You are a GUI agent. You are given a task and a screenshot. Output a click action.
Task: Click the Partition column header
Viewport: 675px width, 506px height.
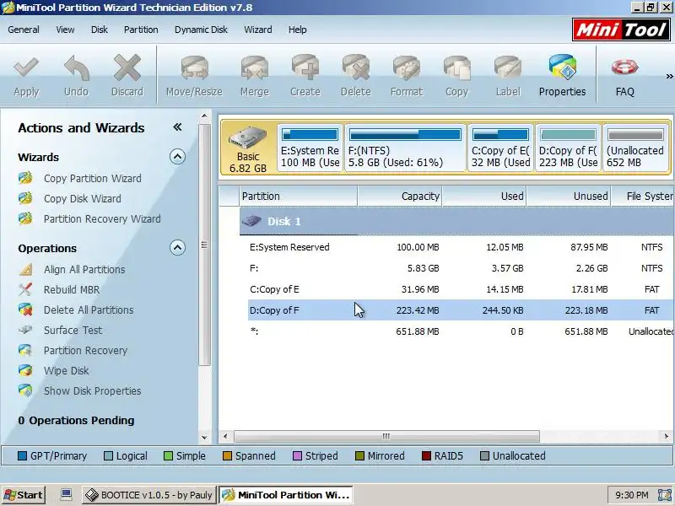[x=299, y=196]
